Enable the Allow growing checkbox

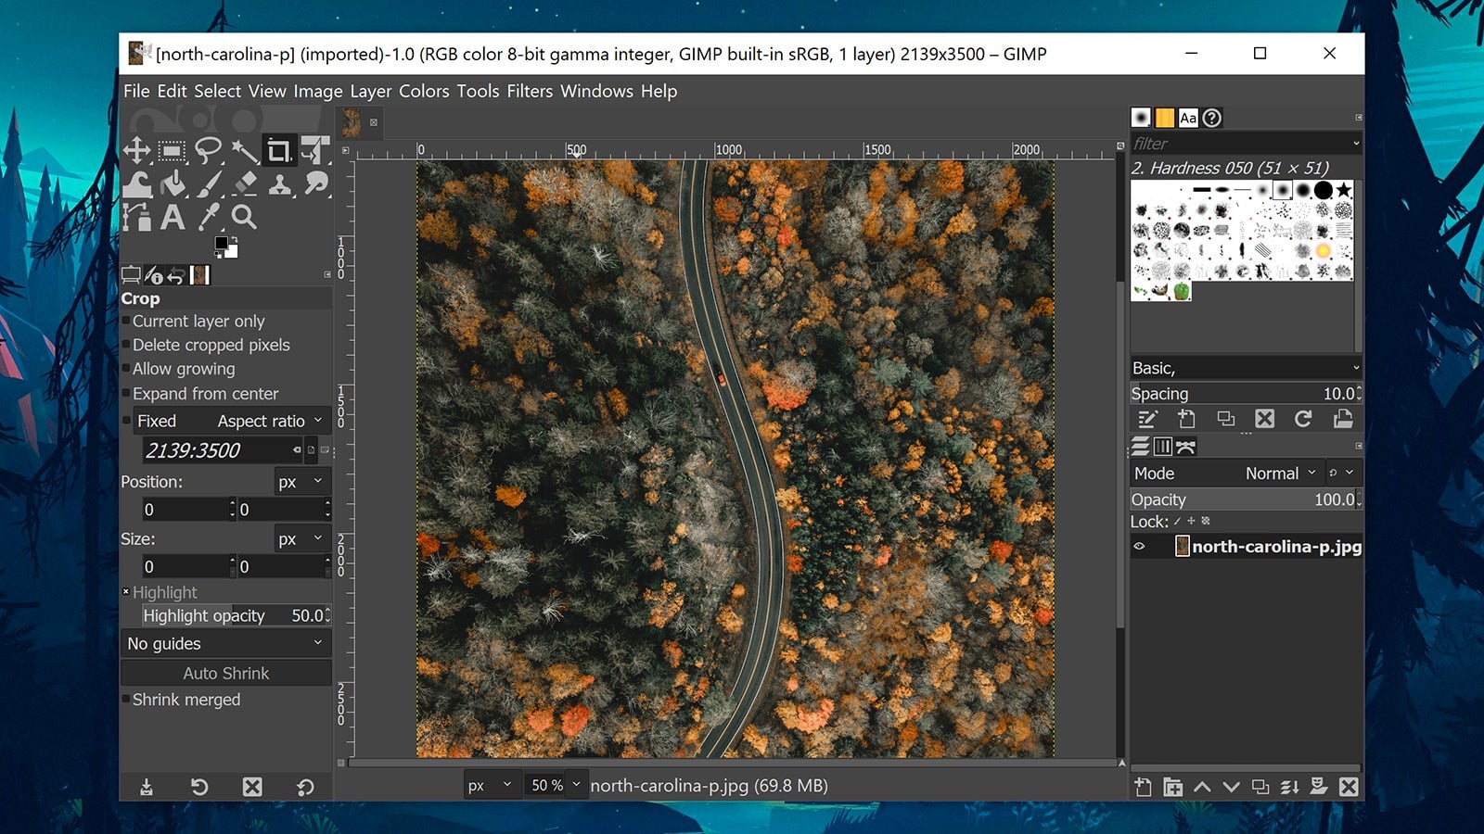pyautogui.click(x=127, y=369)
